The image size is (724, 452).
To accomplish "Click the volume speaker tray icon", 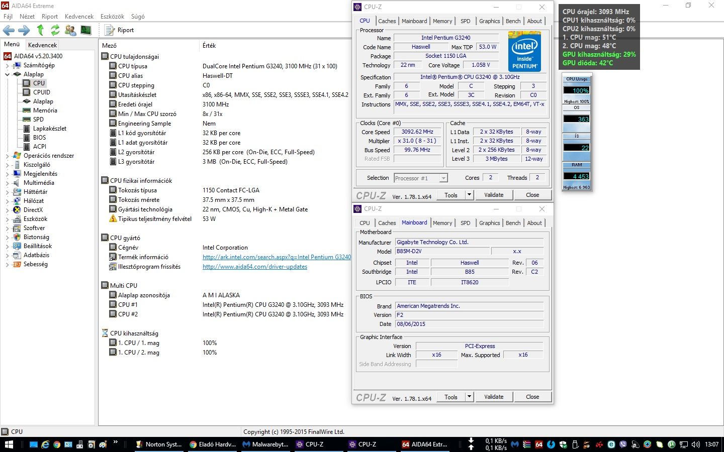I will (x=696, y=444).
